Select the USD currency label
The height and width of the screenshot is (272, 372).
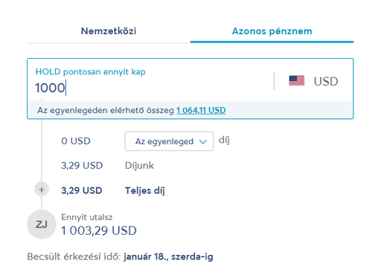coord(326,81)
